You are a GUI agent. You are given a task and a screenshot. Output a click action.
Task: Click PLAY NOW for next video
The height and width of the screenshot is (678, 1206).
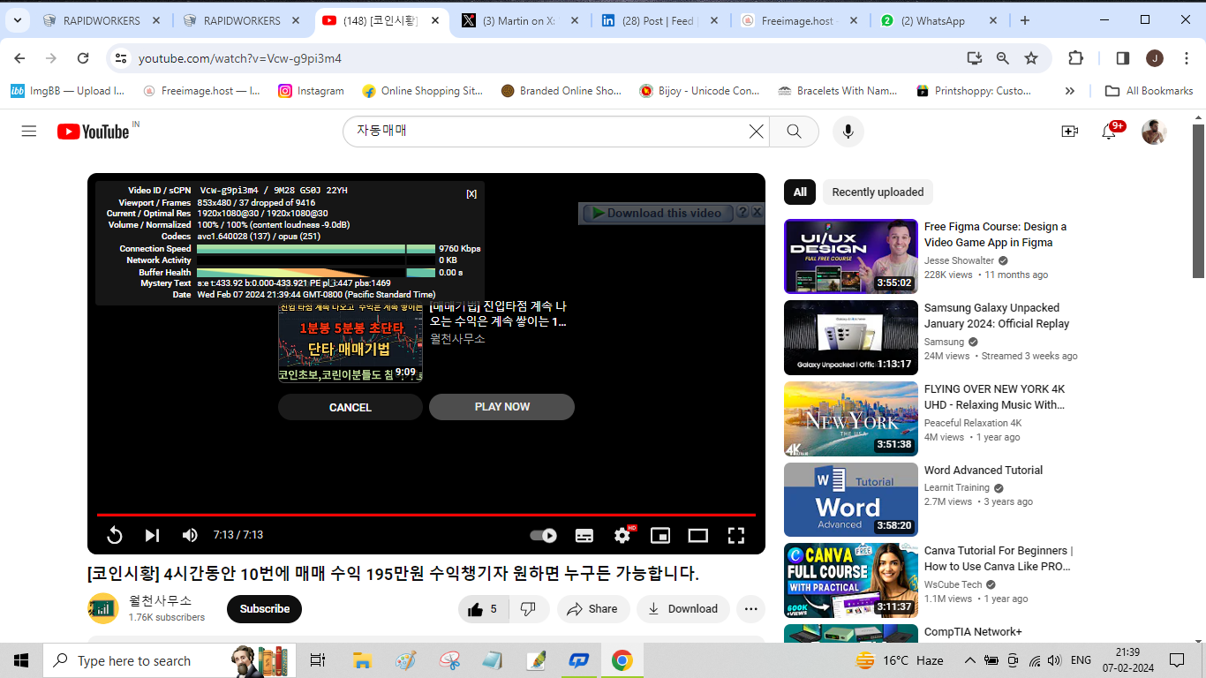pos(501,407)
